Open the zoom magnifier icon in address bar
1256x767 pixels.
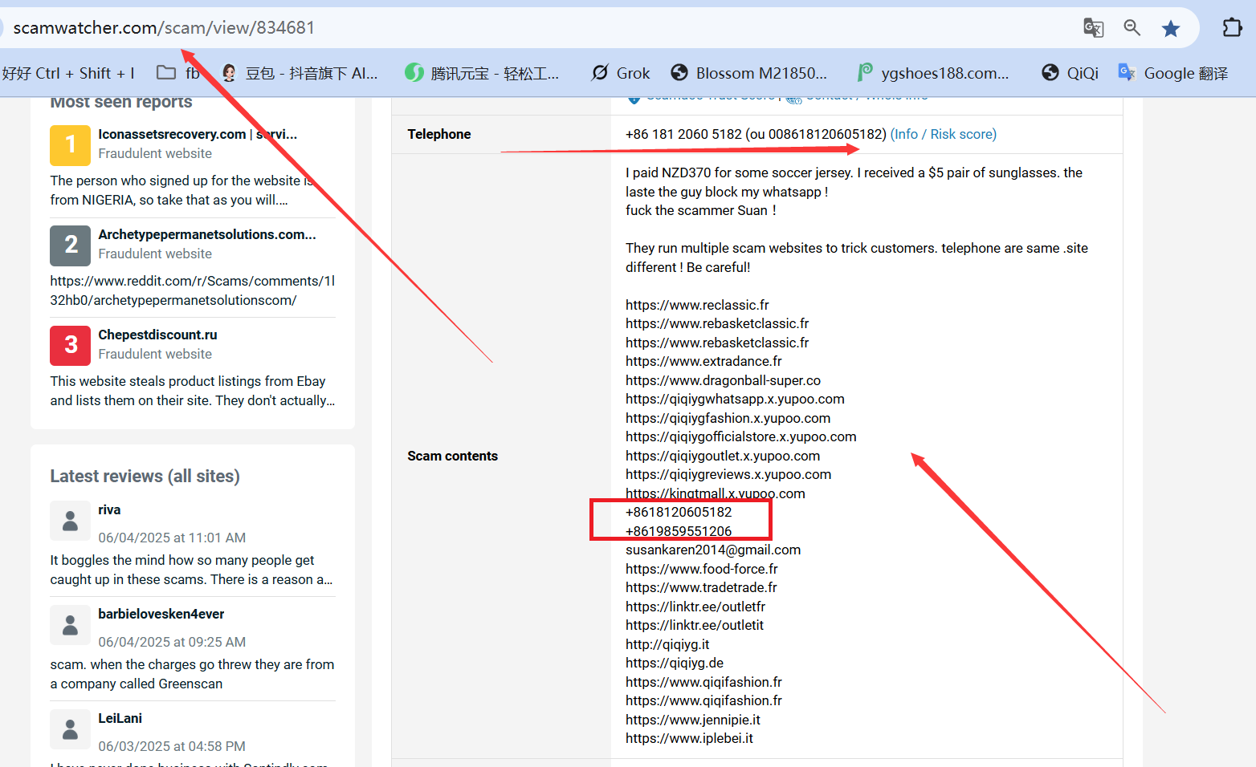(1132, 28)
